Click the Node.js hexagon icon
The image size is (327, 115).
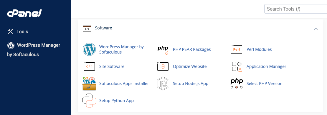point(163,84)
